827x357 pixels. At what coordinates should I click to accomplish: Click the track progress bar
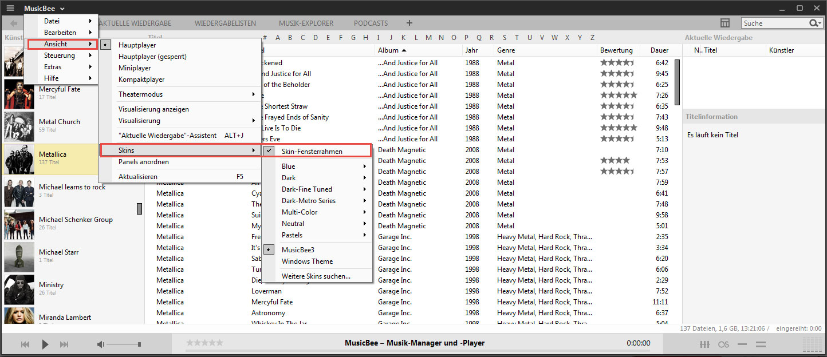coord(418,350)
